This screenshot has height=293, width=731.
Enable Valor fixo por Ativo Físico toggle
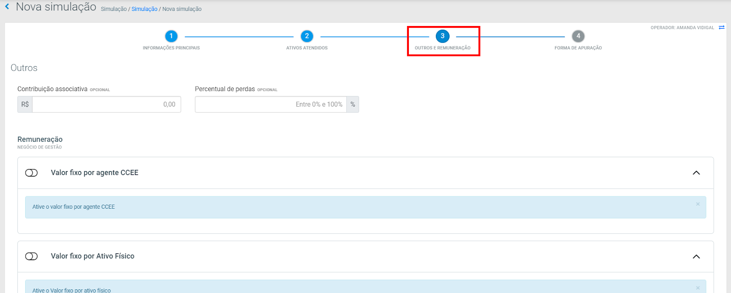click(x=32, y=257)
